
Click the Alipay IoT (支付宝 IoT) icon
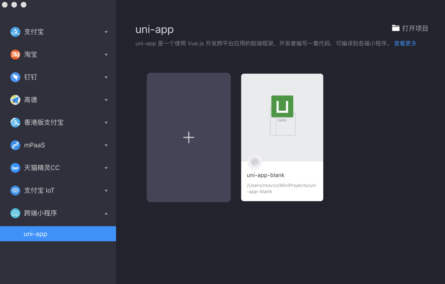(15, 190)
